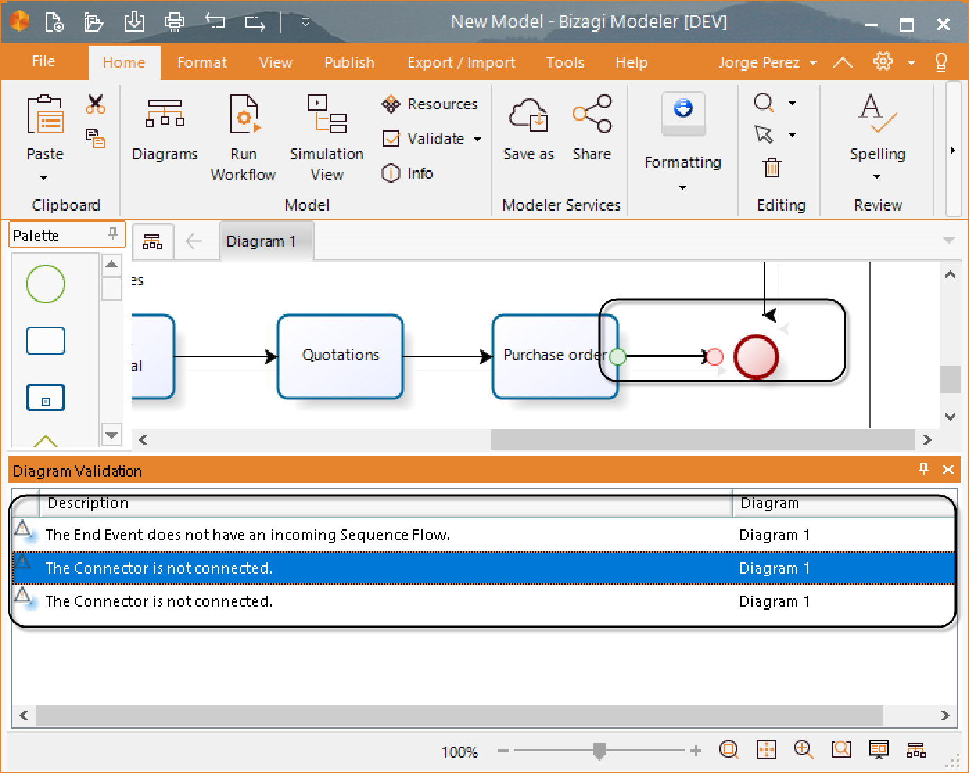Pin the Diagram Validation panel

pyautogui.click(x=924, y=470)
